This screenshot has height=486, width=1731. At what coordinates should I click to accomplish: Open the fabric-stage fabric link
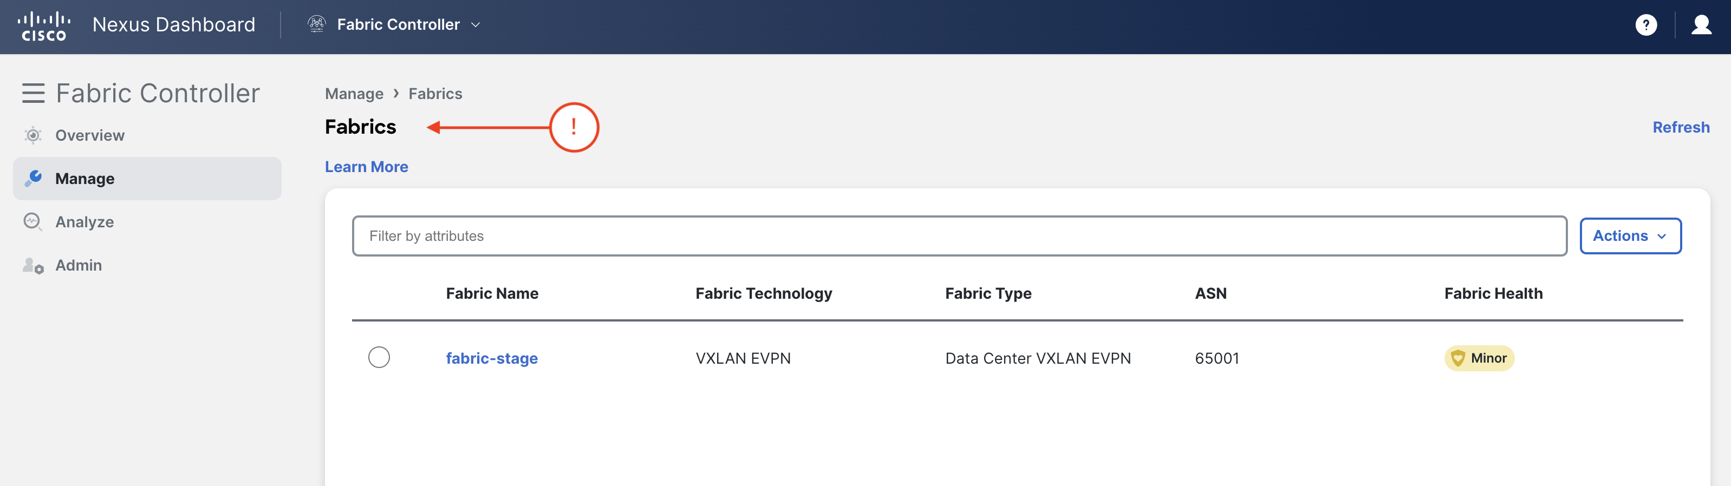tap(492, 358)
